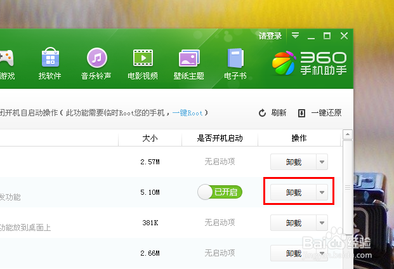Sort by the 是否开机启动 column header
Image resolution: width=394 pixels, height=269 pixels.
pyautogui.click(x=220, y=138)
